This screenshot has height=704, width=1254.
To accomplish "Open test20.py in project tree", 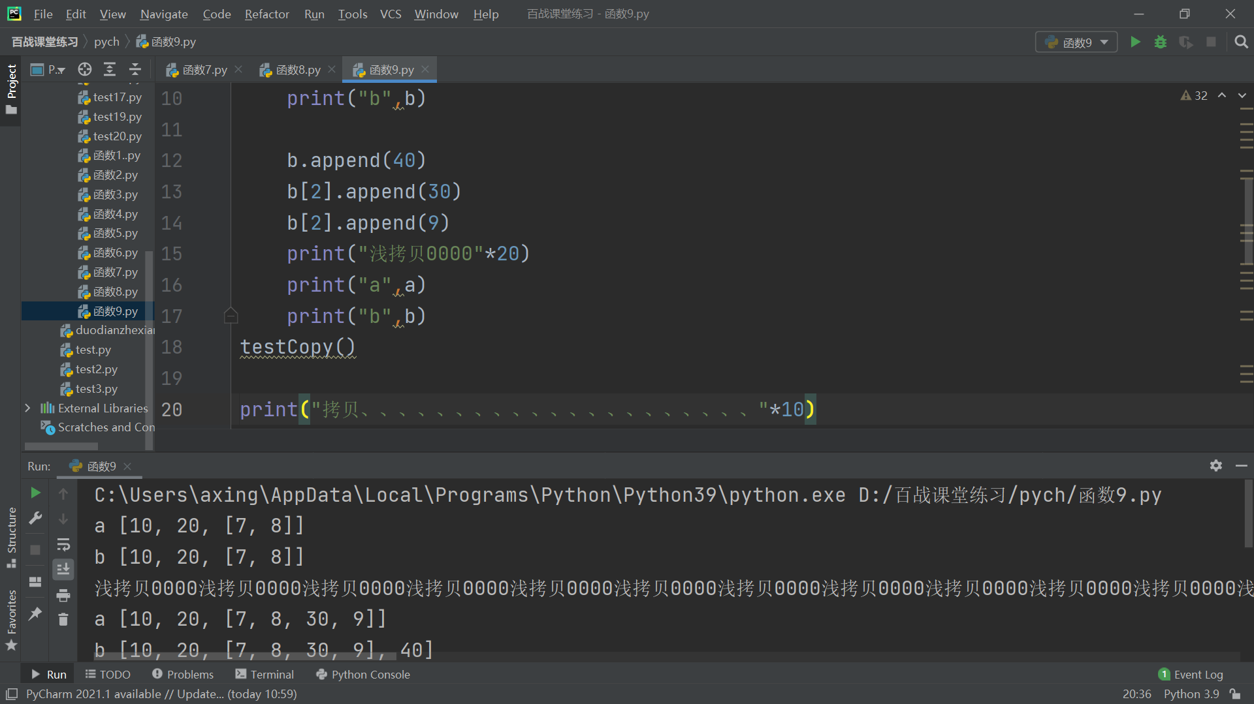I will 110,136.
